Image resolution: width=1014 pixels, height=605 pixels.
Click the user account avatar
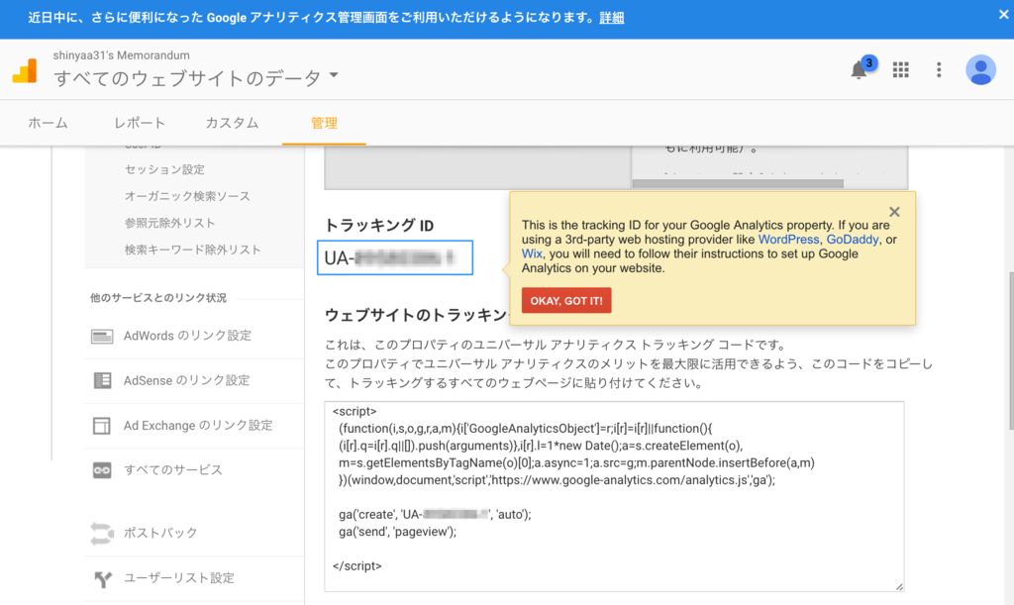point(980,69)
